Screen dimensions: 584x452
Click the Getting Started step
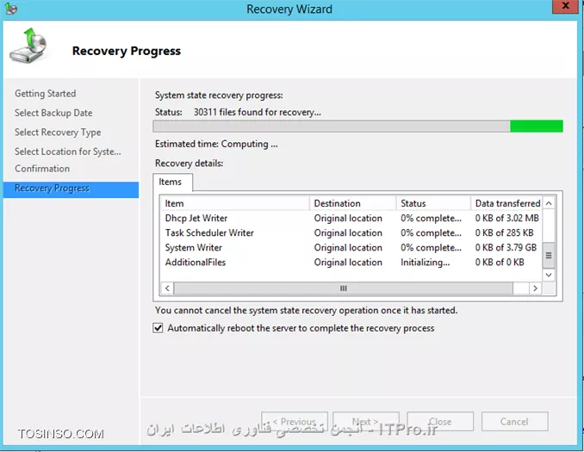(46, 94)
